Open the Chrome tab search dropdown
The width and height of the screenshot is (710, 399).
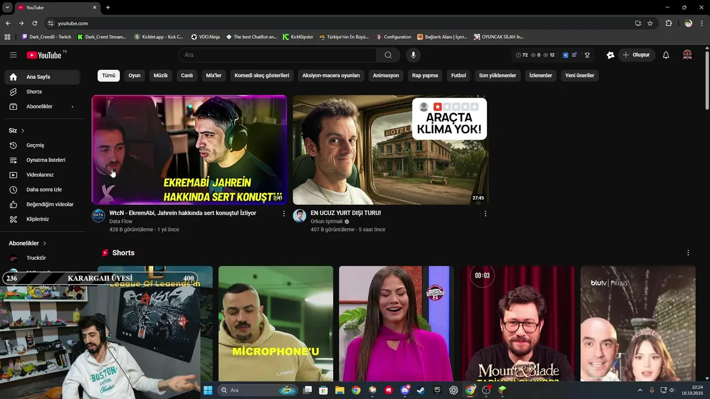point(7,7)
